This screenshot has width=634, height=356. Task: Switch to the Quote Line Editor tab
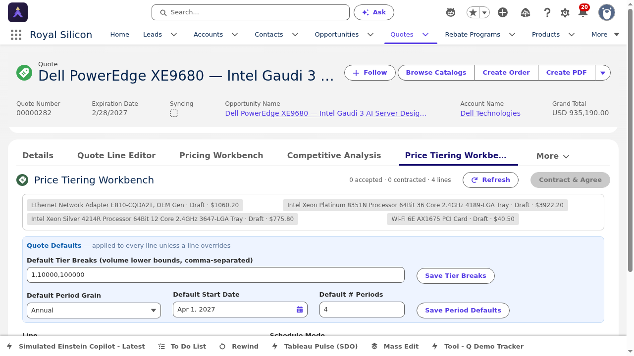[116, 155]
